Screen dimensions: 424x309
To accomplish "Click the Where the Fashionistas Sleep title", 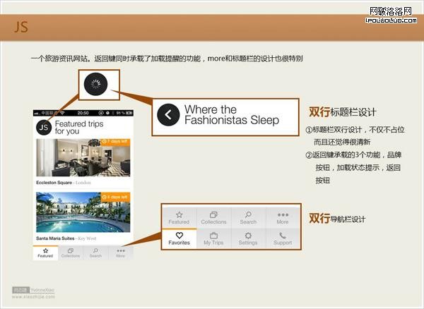I will click(232, 114).
